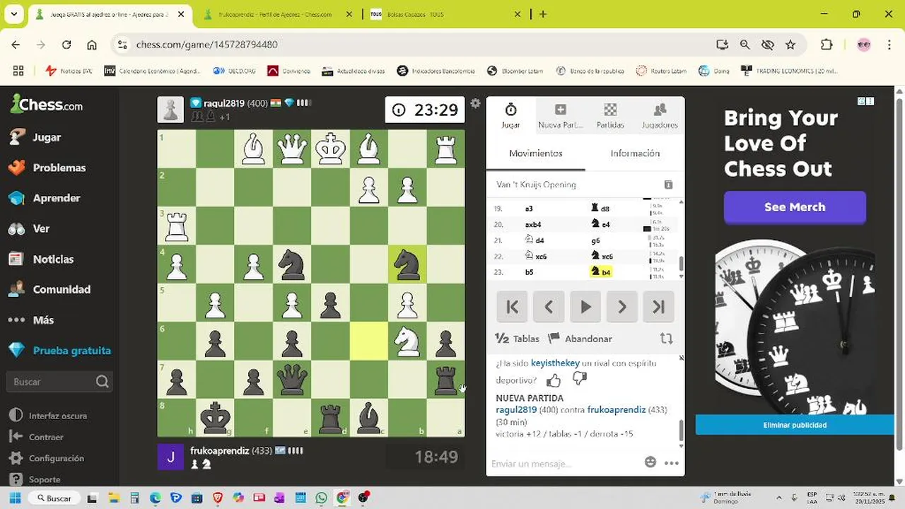
Task: Step forward one move
Action: (622, 307)
